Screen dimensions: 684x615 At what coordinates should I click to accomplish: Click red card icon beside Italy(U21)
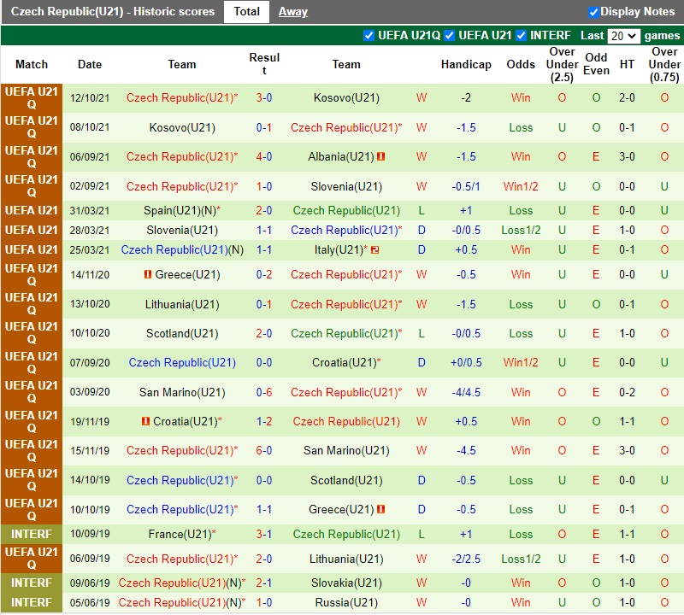click(374, 250)
